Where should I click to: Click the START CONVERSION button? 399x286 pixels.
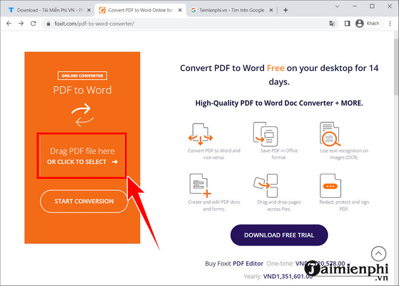[84, 201]
